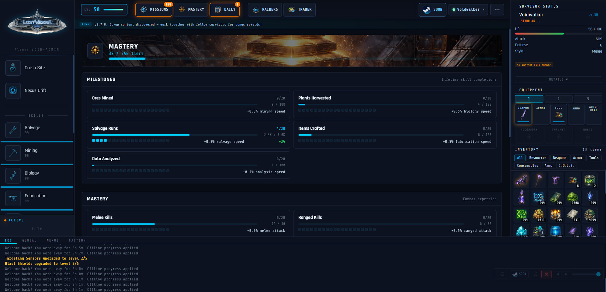Open the MISSIONS button

coord(154,9)
